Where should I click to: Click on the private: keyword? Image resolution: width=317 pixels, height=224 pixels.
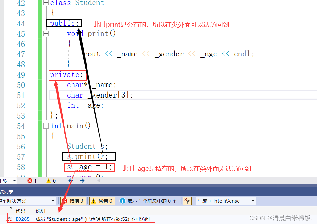[66, 75]
